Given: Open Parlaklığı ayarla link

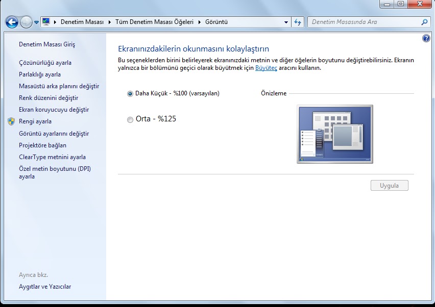Looking at the screenshot, I should tap(40, 74).
